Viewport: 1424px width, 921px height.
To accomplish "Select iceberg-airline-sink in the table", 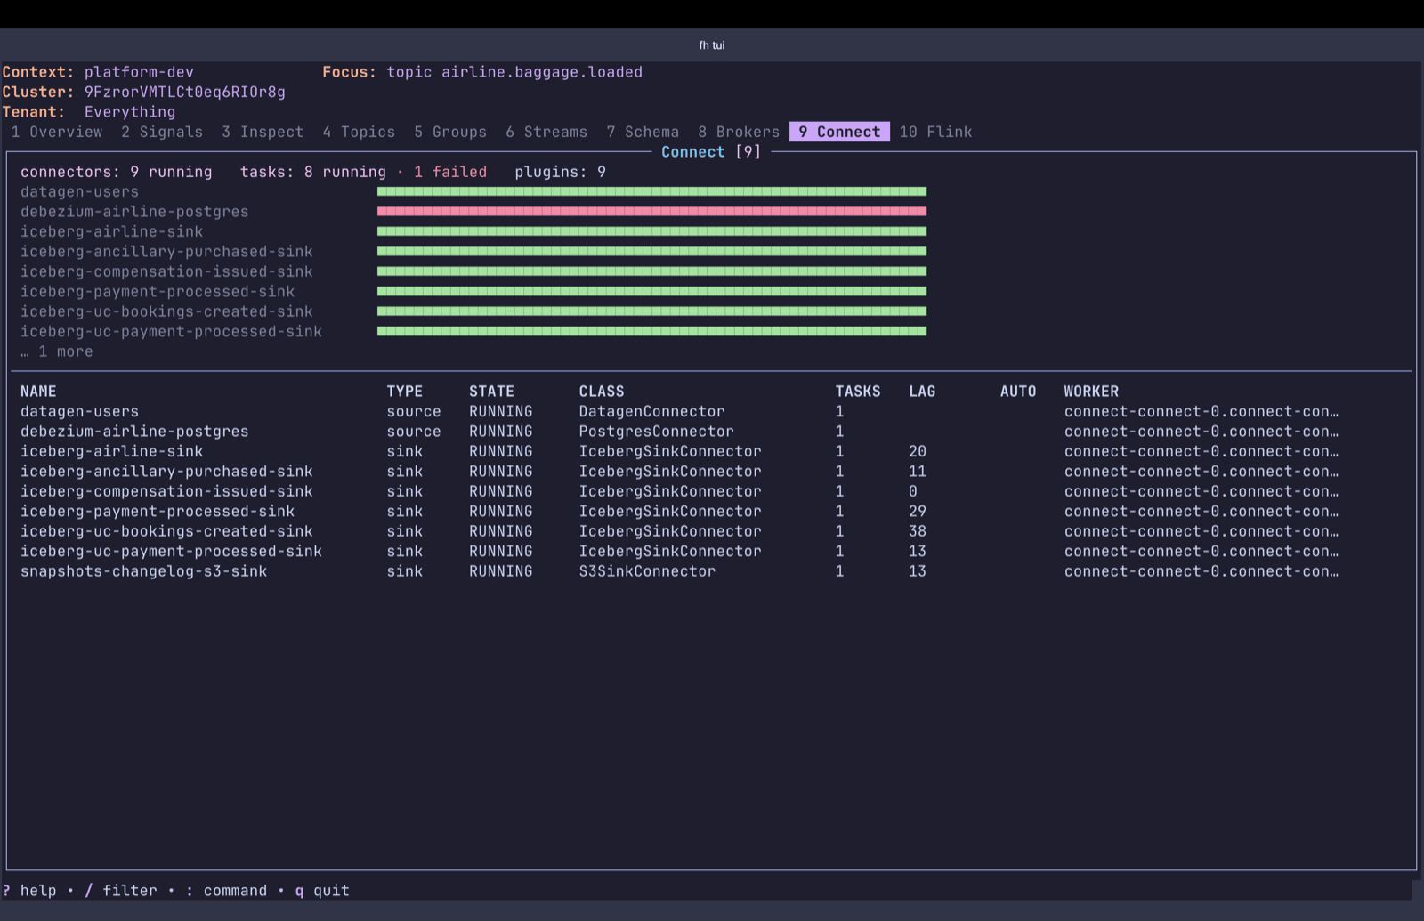I will [x=111, y=451].
